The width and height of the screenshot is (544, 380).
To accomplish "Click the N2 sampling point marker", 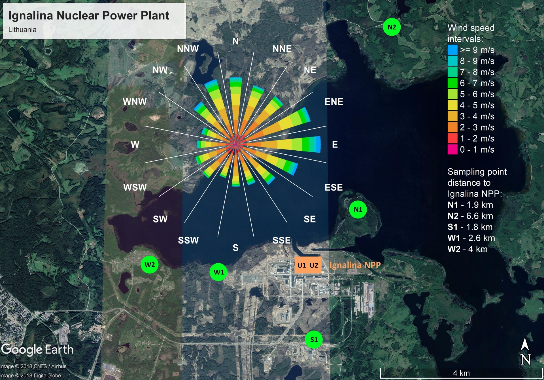I will (x=392, y=27).
